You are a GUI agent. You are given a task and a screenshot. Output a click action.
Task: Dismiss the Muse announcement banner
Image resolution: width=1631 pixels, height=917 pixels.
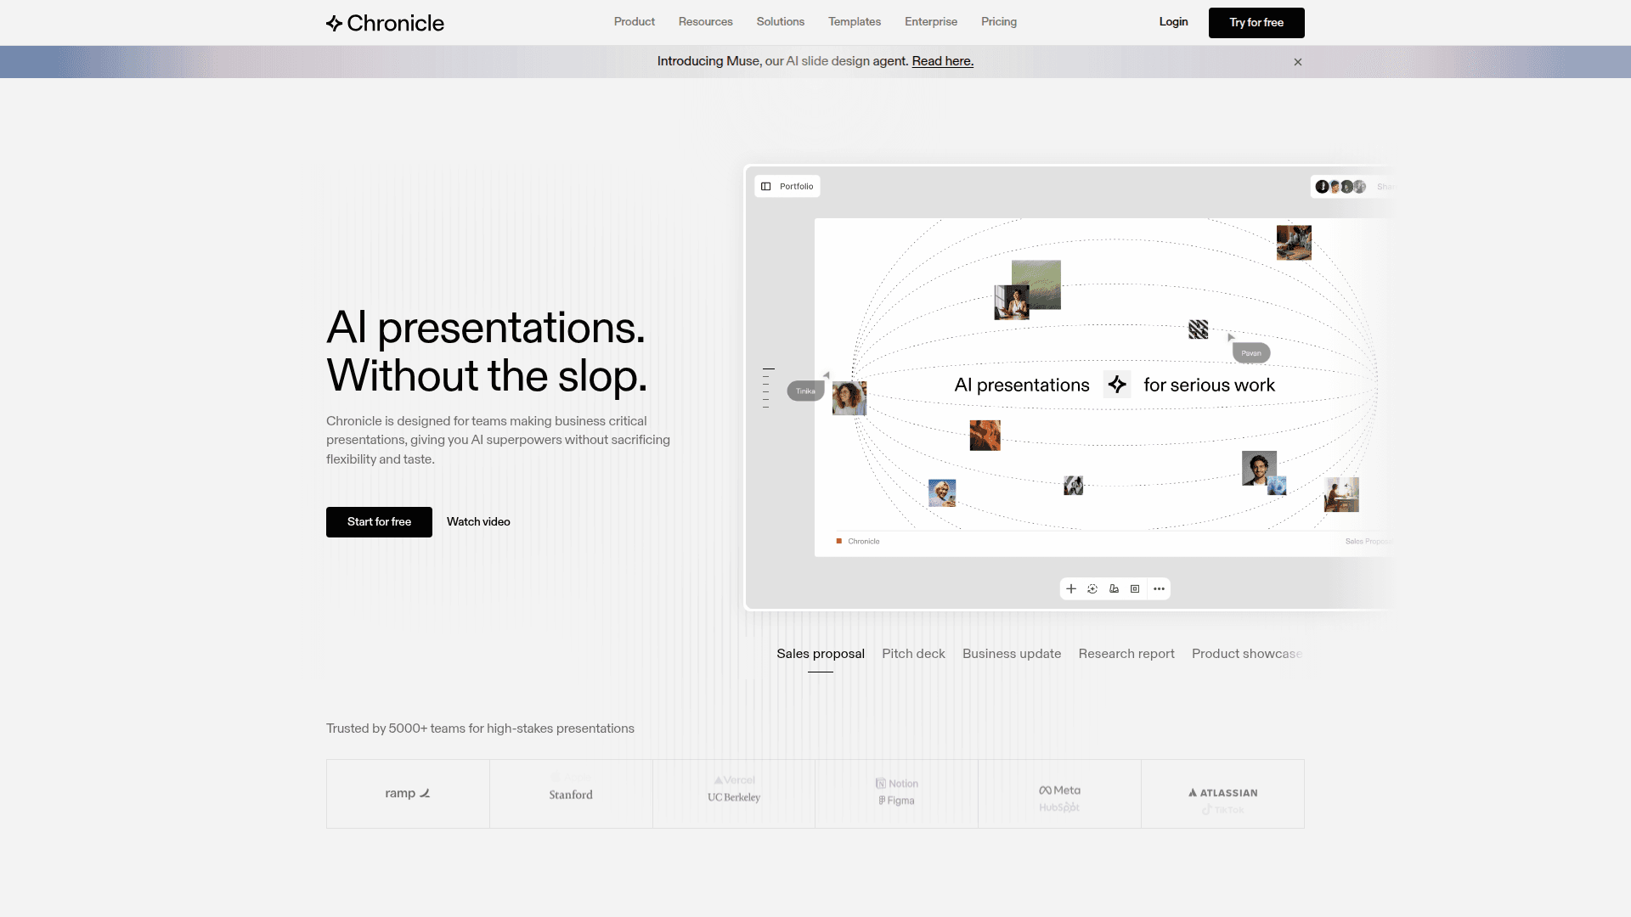[x=1298, y=62]
